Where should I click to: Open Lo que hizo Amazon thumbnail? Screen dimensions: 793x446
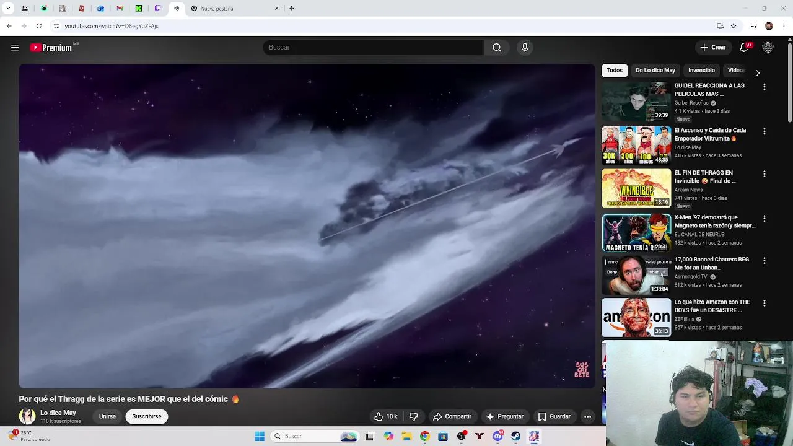point(636,318)
